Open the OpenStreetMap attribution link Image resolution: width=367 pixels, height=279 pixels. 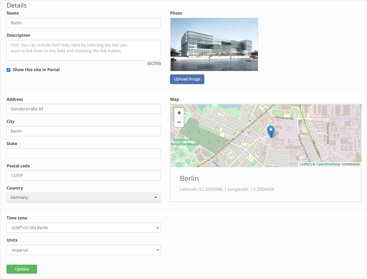328,164
